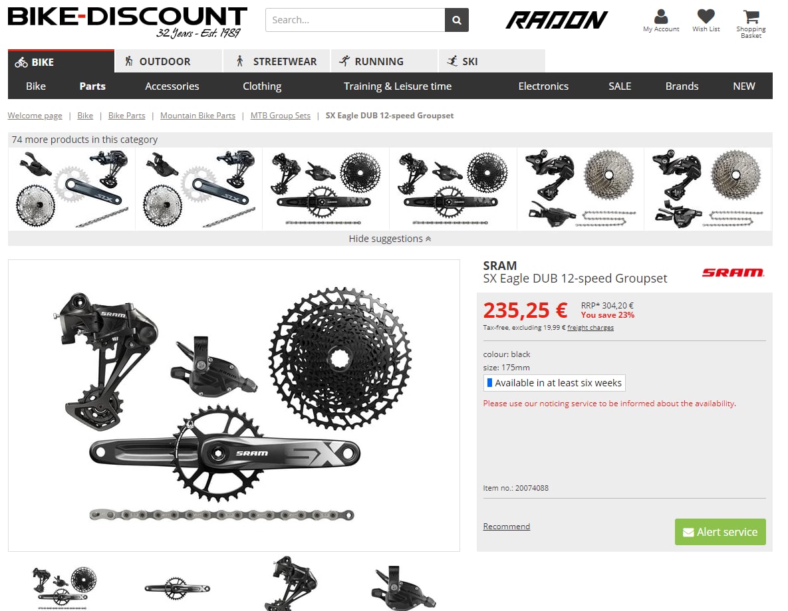The width and height of the screenshot is (788, 611).
Task: Switch to the Ski tab
Action: [x=491, y=61]
